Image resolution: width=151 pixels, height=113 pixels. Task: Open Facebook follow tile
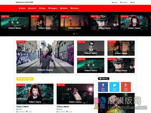[103, 87]
